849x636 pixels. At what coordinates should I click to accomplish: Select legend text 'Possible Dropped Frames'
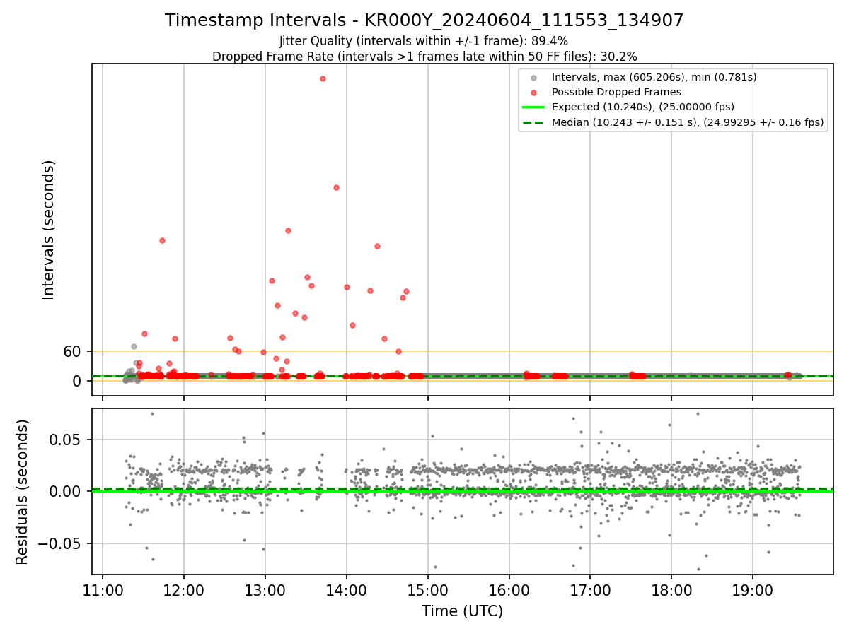click(616, 92)
